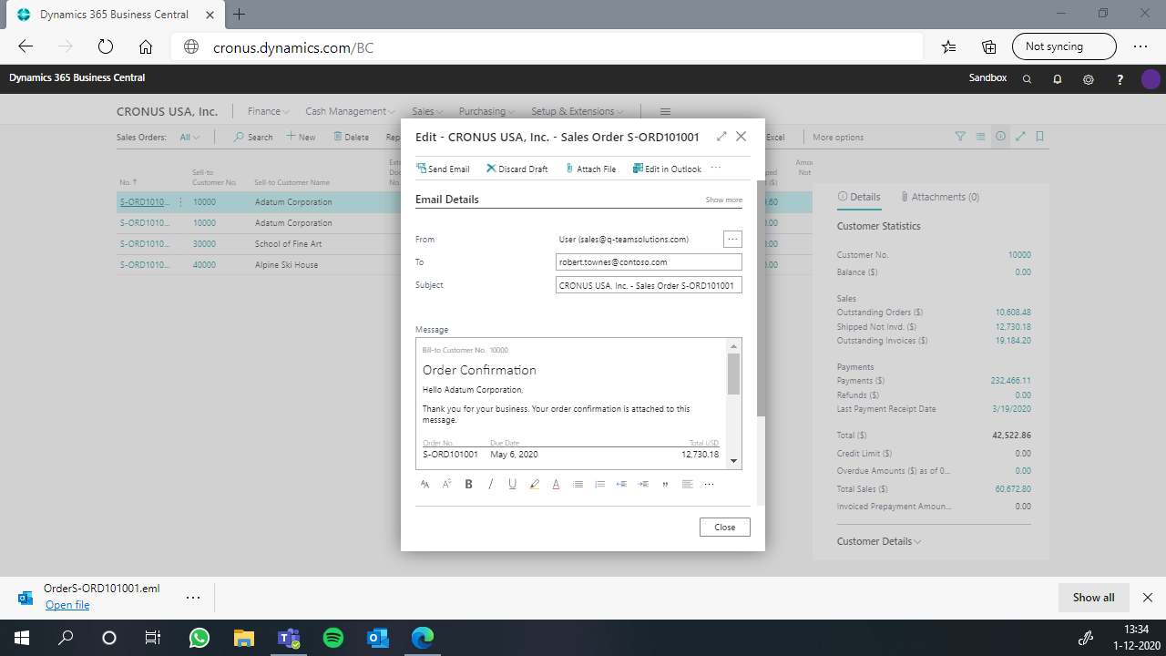Discard the email draft
The width and height of the screenshot is (1166, 656).
pos(517,169)
